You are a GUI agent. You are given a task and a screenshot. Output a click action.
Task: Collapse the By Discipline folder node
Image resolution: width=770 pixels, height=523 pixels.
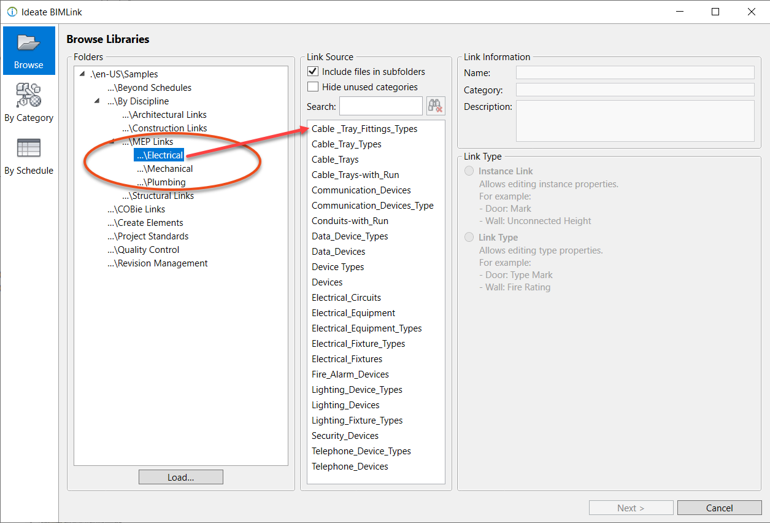97,101
